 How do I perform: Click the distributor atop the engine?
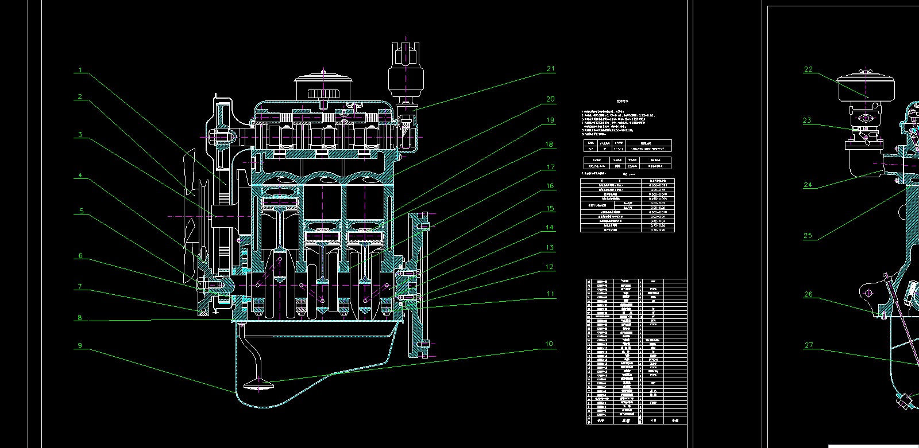pos(406,75)
